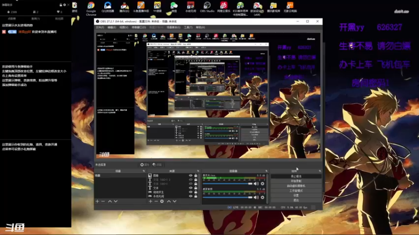Toggle lock on 文本 source
This screenshot has height=235, width=419.
coord(195,188)
